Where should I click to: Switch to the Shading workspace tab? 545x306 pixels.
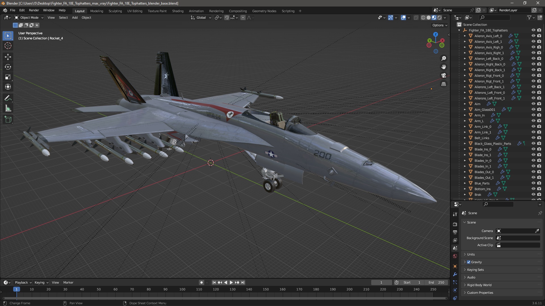[178, 11]
